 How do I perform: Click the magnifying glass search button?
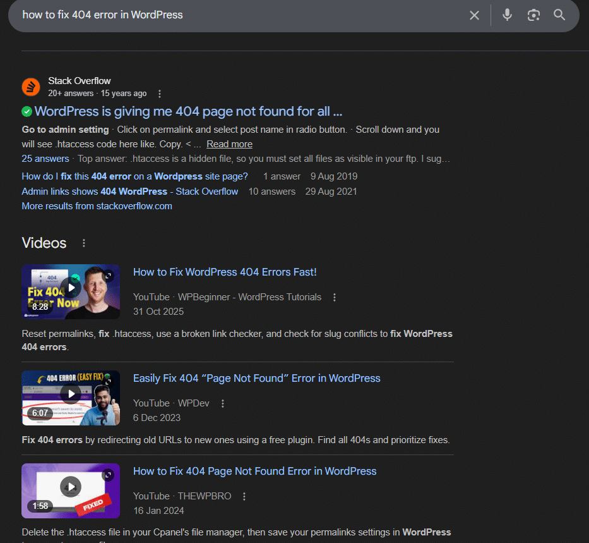(559, 15)
